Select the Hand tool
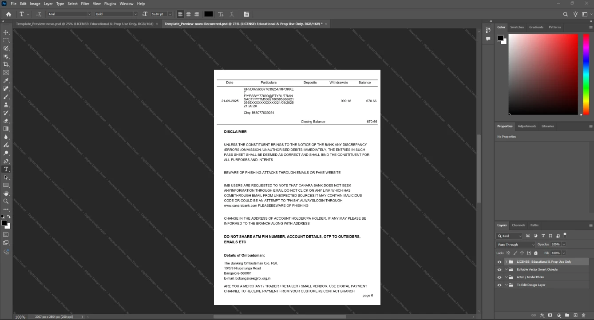This screenshot has height=320, width=594. [x=6, y=193]
